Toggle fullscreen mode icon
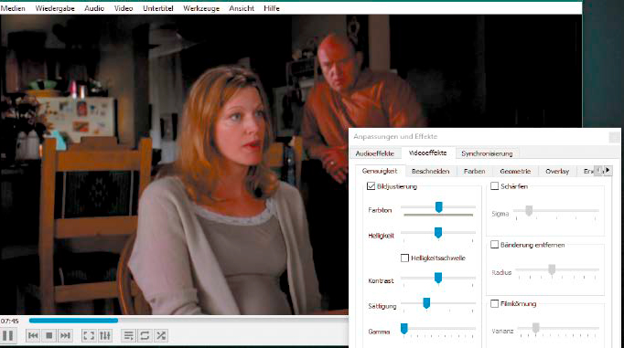The height and width of the screenshot is (348, 624). click(89, 336)
